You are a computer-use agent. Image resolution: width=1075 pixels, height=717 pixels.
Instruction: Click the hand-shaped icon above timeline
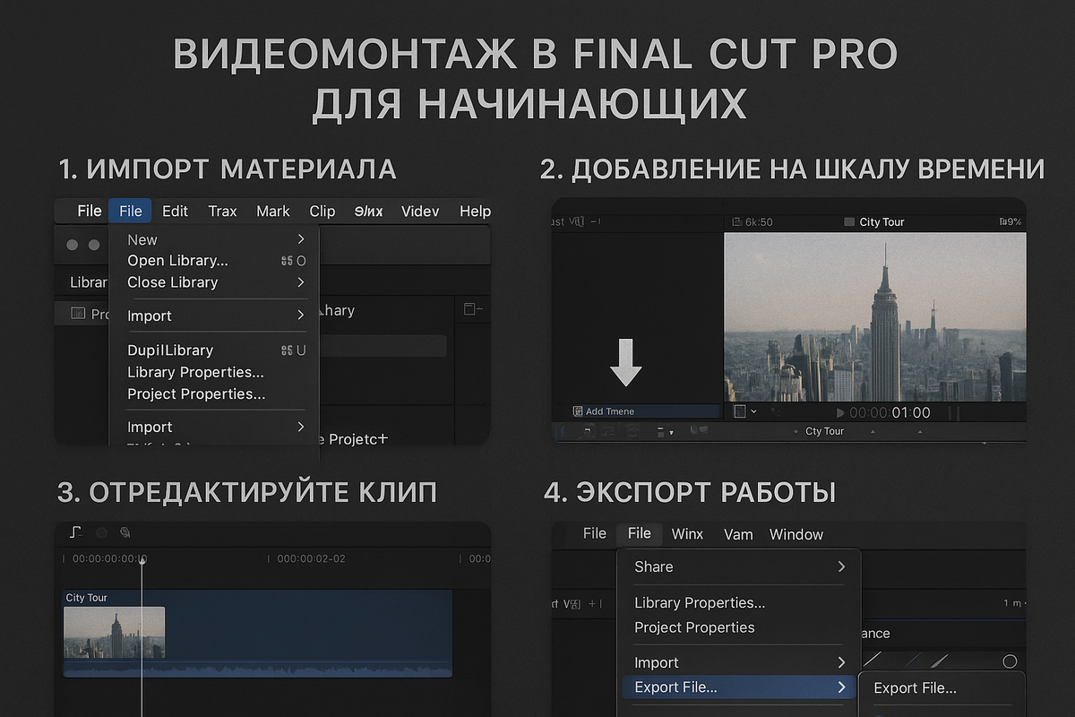[x=125, y=532]
